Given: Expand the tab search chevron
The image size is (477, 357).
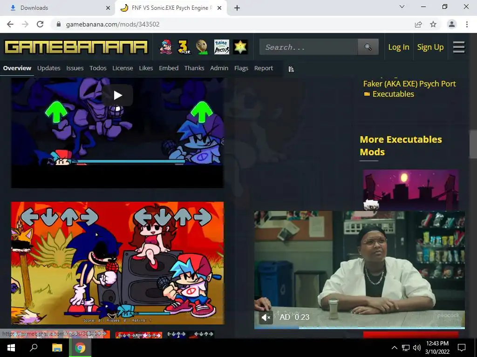Looking at the screenshot, I should point(402,7).
